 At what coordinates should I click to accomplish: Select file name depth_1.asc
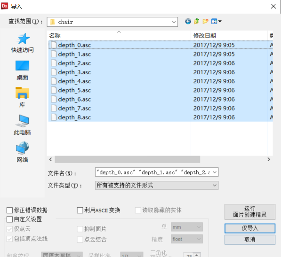[74, 54]
